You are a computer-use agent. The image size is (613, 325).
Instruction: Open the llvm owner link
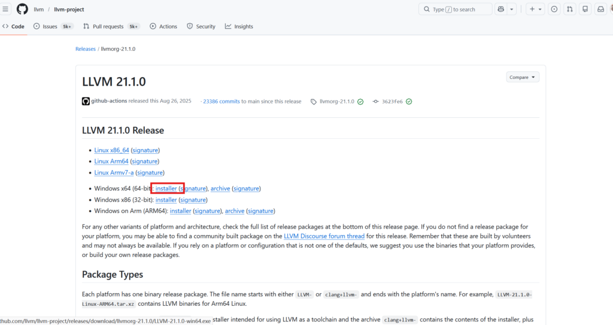tap(39, 10)
